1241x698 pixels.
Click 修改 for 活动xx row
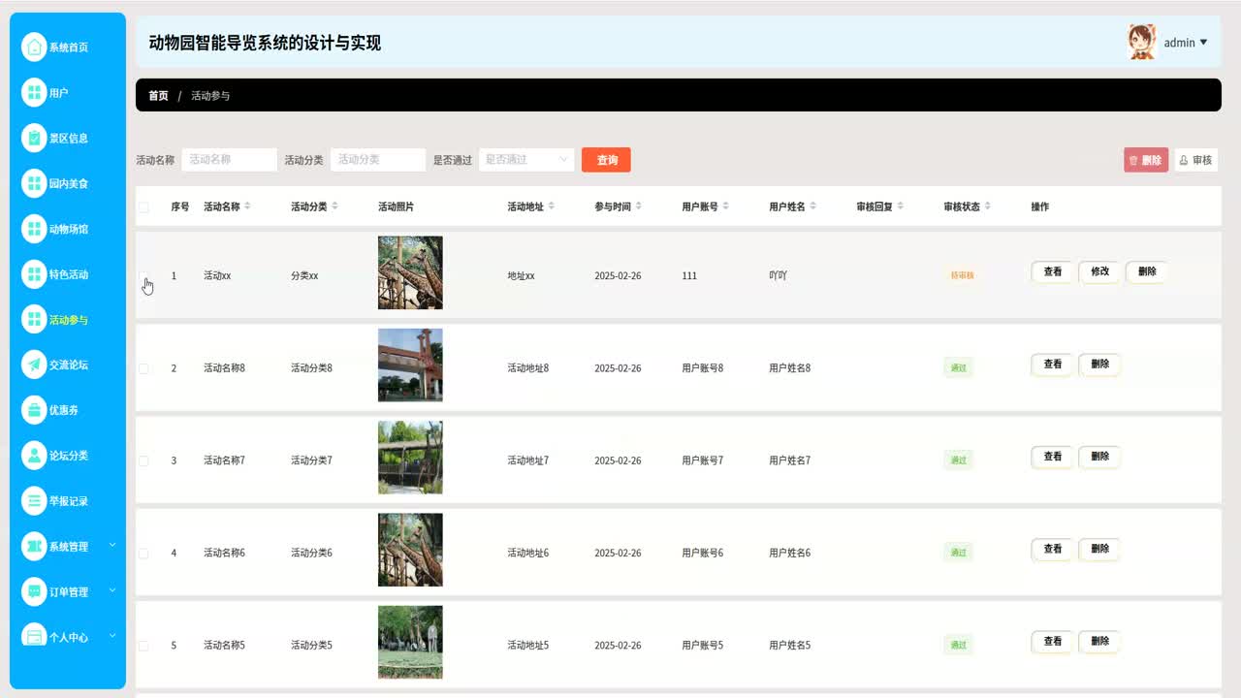1099,271
